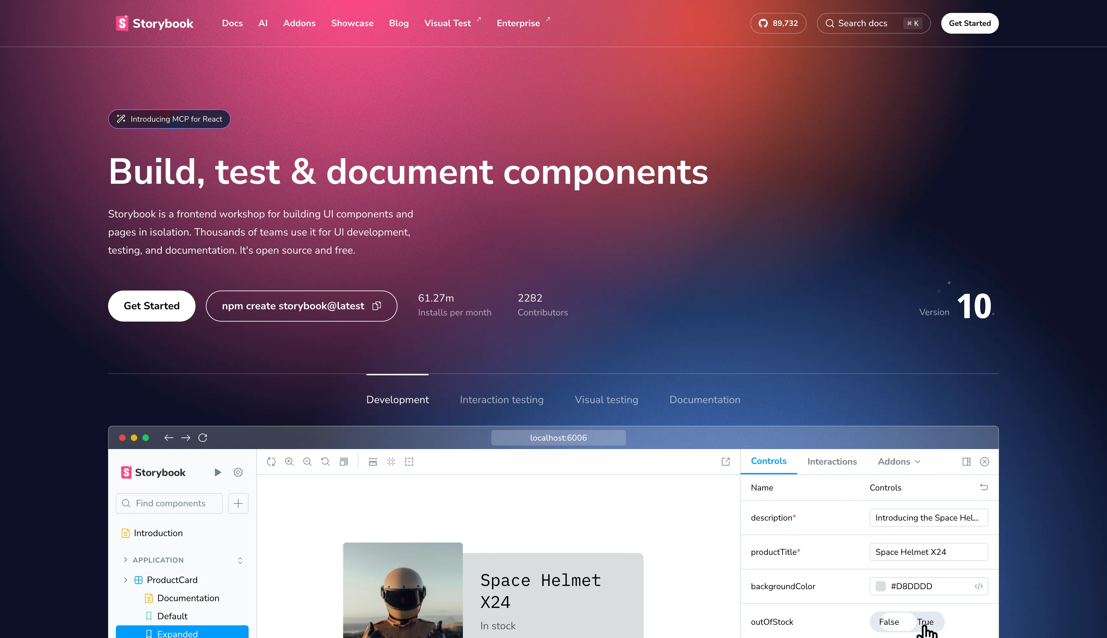Expand the Addons dropdown
This screenshot has width=1107, height=638.
[899, 461]
